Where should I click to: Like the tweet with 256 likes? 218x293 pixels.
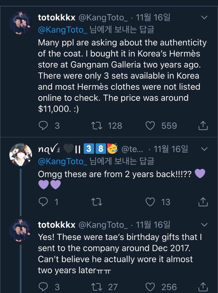click(150, 287)
